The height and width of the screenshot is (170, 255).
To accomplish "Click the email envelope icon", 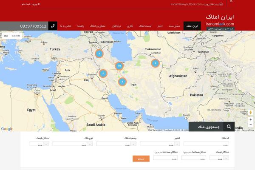I will (x=221, y=4).
